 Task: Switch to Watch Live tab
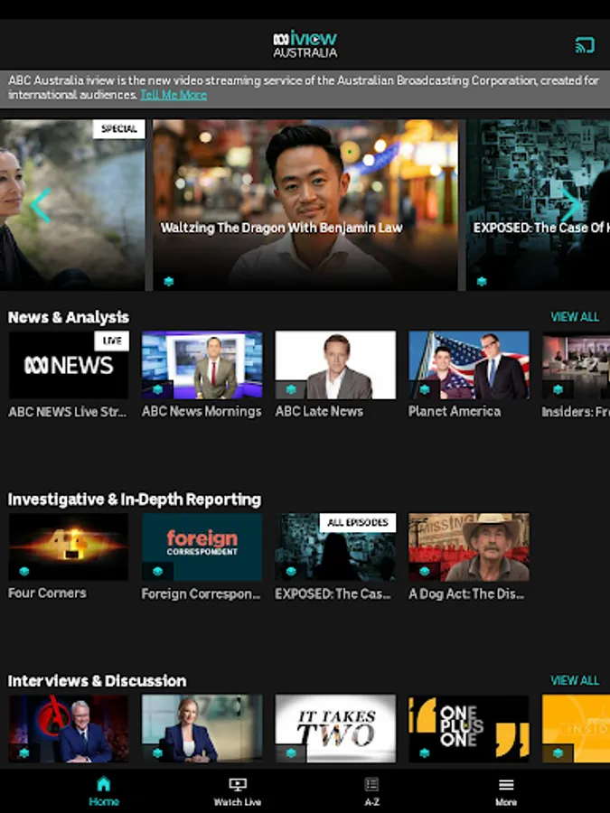pyautogui.click(x=238, y=791)
